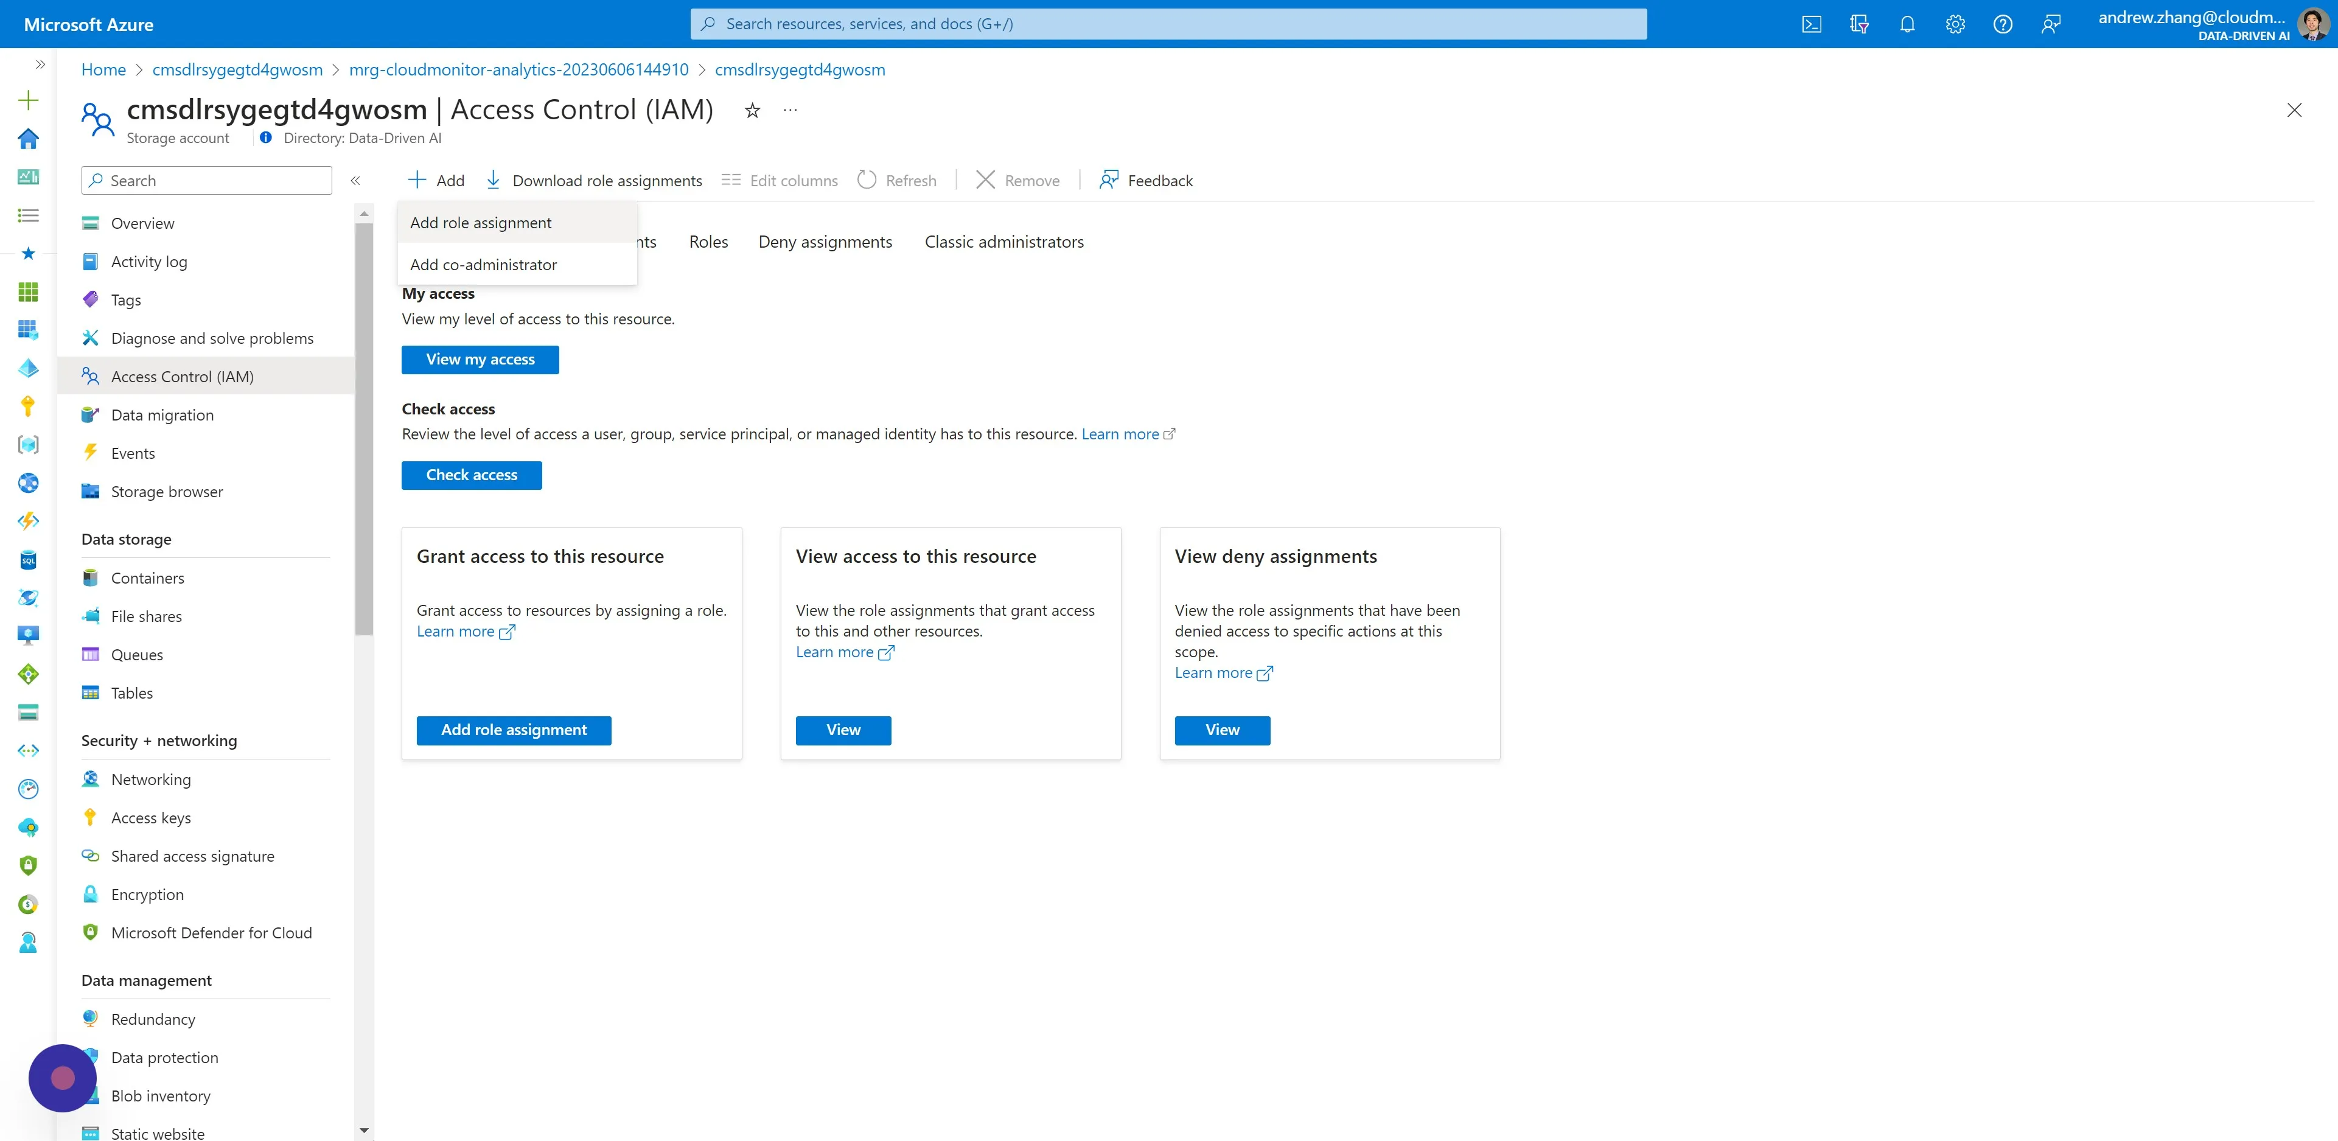Click Download role assignments
Image resolution: width=2338 pixels, height=1141 pixels.
[593, 181]
